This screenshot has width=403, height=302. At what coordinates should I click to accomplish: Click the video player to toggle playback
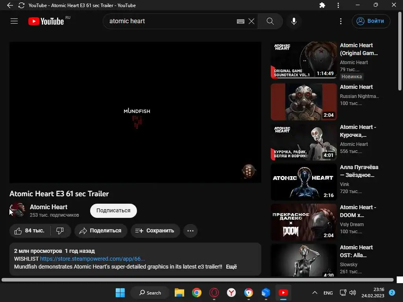pos(135,112)
